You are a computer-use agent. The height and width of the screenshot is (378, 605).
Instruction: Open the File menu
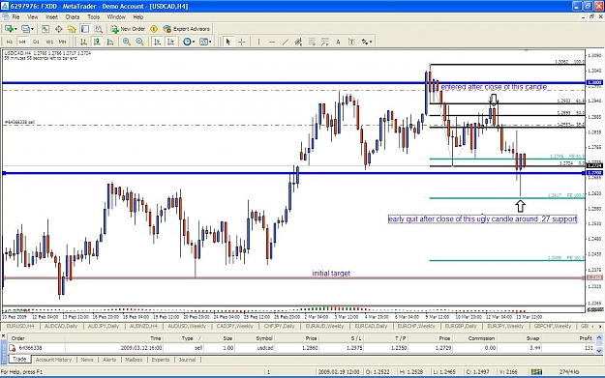pyautogui.click(x=15, y=17)
